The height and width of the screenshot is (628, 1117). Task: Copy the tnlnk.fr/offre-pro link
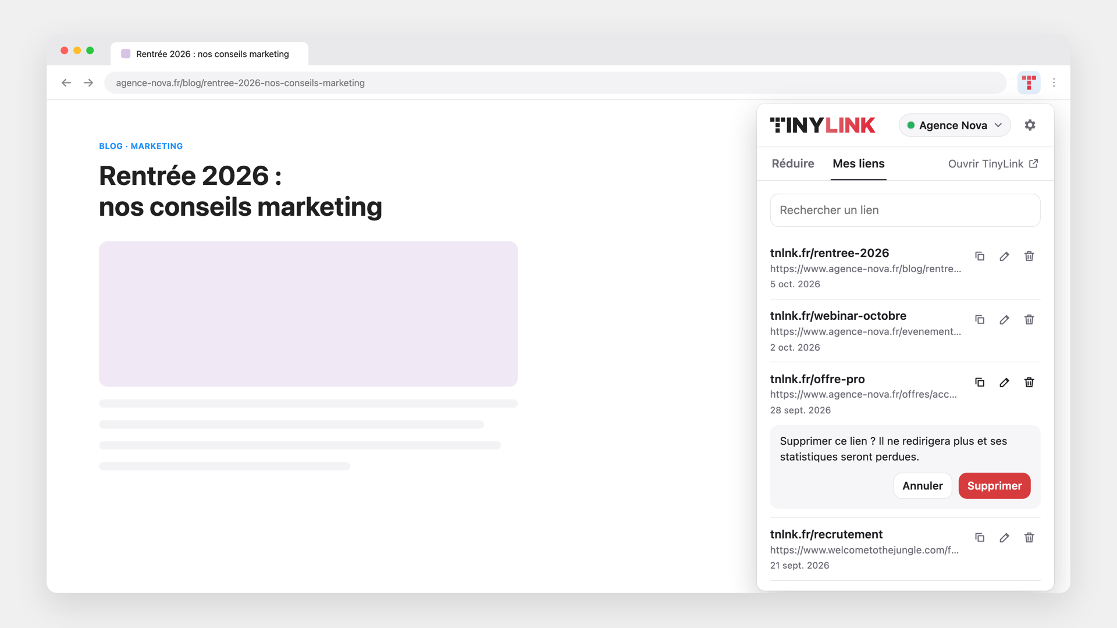pos(980,383)
